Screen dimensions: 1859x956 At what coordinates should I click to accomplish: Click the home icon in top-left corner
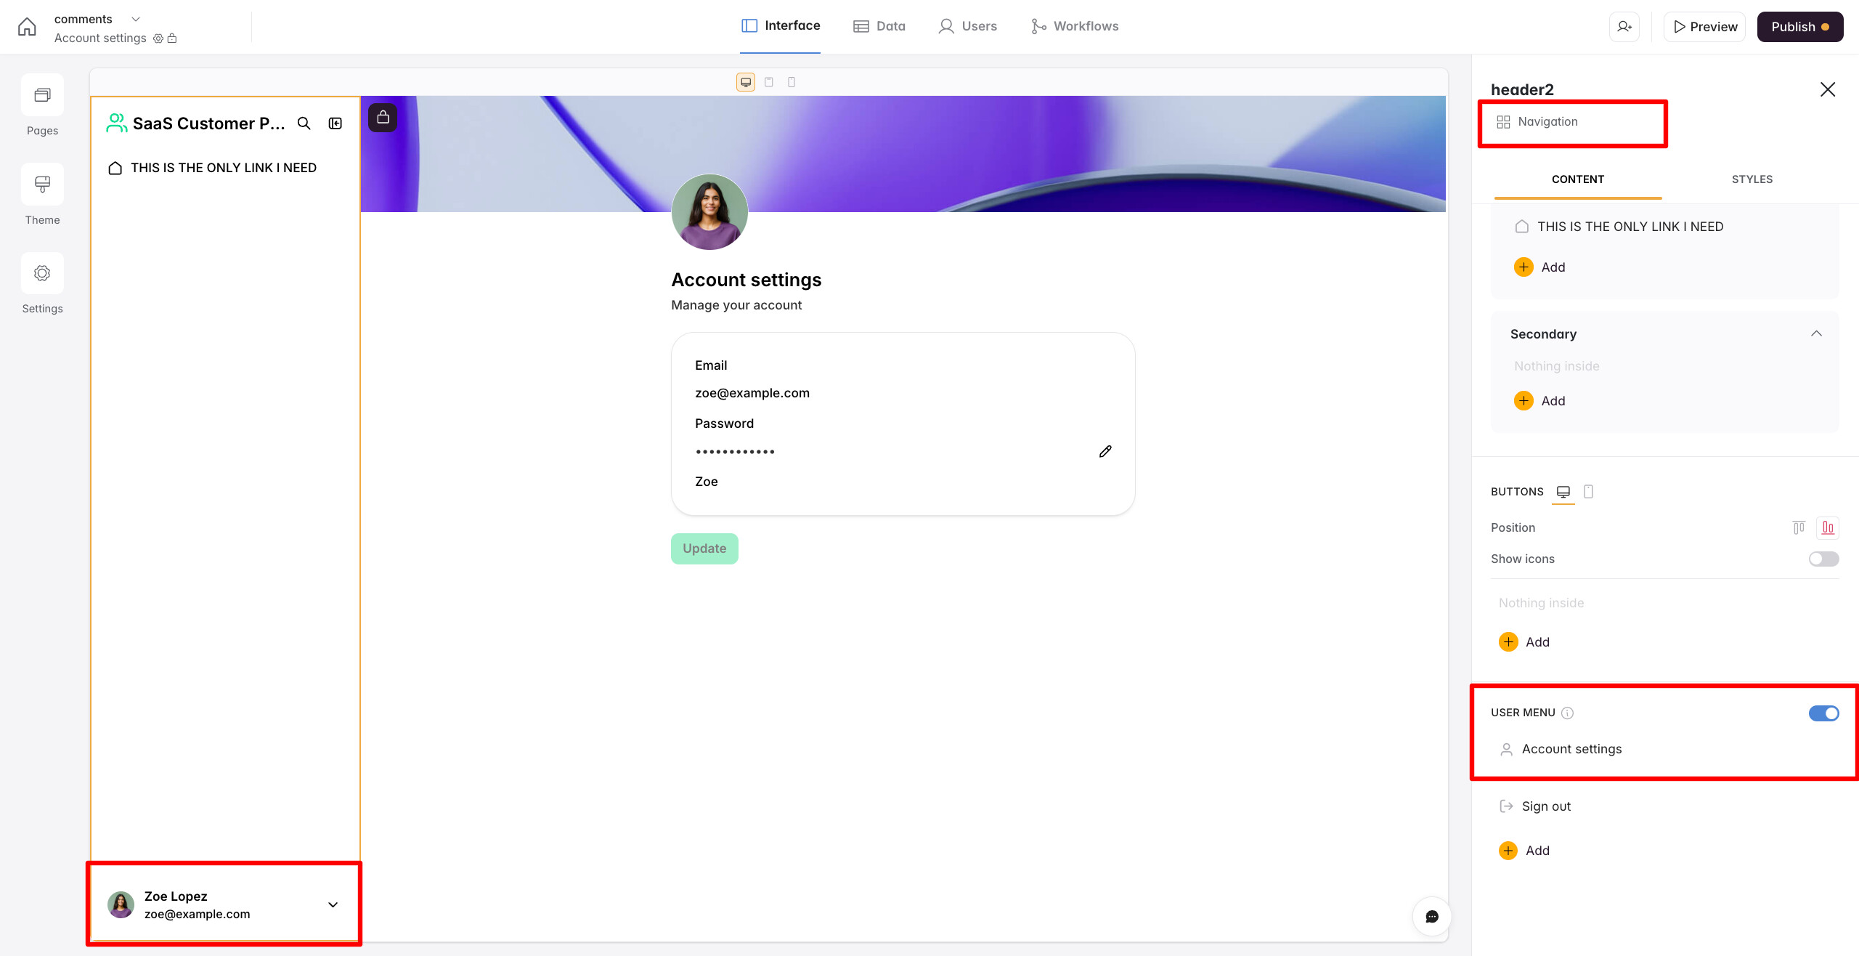[x=27, y=27]
